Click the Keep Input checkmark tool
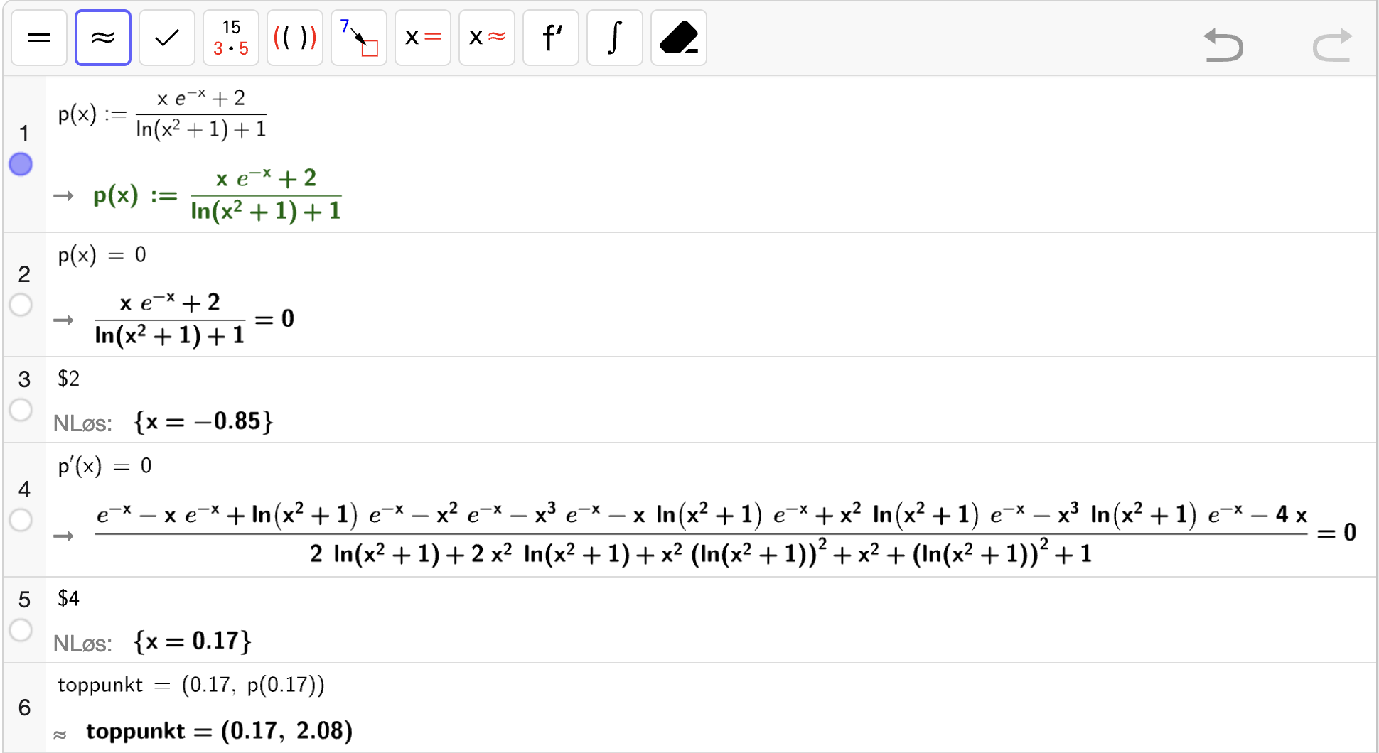This screenshot has height=753, width=1379. pos(167,38)
